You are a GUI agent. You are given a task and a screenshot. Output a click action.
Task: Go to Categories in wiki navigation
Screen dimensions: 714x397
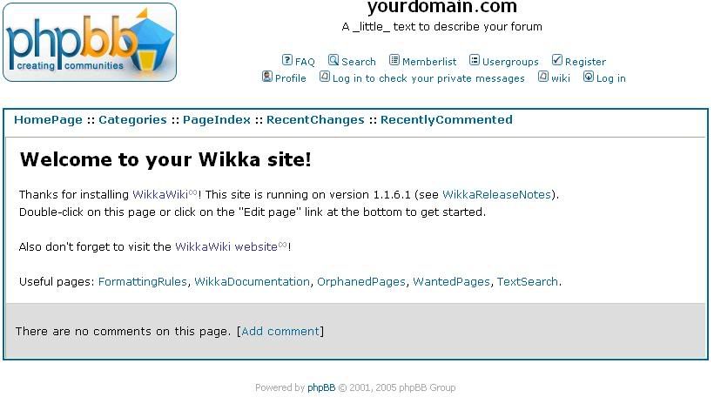tap(133, 120)
